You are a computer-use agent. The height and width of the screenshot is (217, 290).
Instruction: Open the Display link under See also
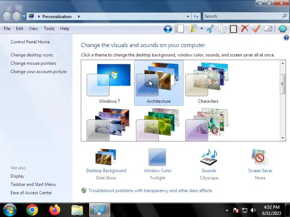pos(17,176)
